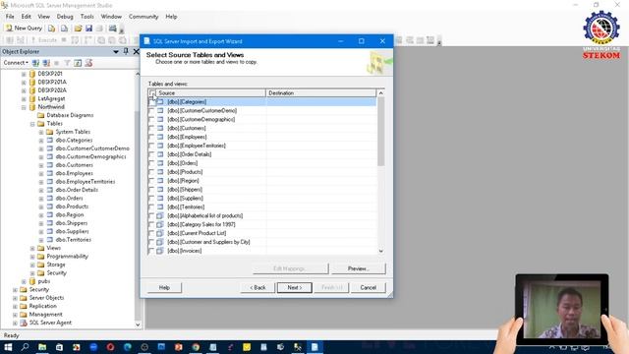This screenshot has height=354, width=629.
Task: Select the [dbo].[Region] source row
Action: [262, 181]
